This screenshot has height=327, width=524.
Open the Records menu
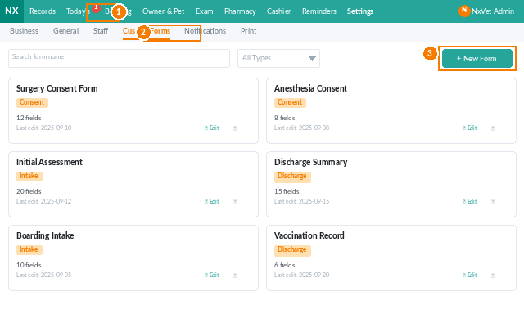coord(43,11)
